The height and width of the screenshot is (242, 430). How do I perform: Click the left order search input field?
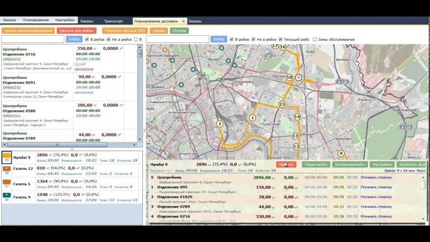(33, 39)
